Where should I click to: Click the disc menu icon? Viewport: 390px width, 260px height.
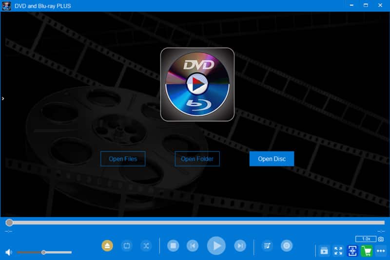click(287, 246)
